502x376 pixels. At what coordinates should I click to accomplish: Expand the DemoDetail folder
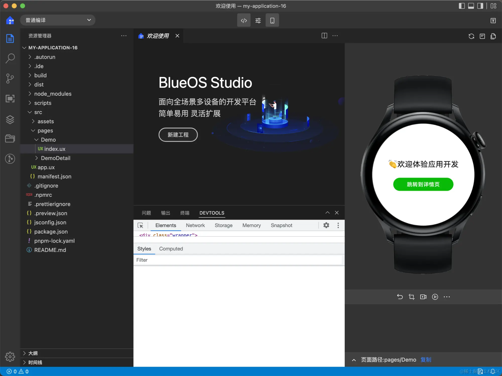[55, 158]
